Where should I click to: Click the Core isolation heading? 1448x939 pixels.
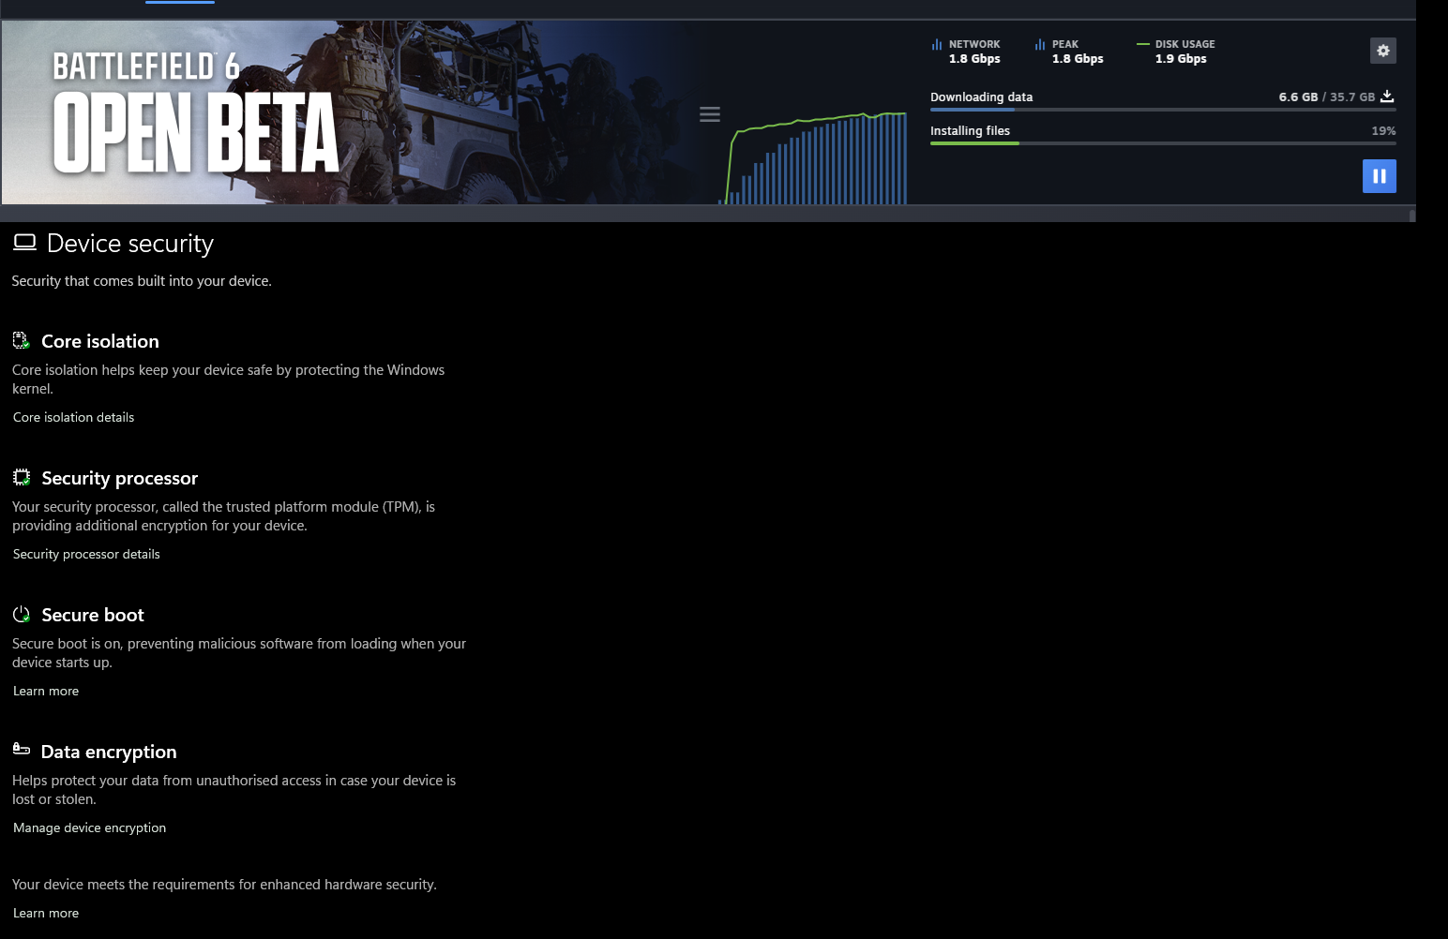click(x=100, y=341)
